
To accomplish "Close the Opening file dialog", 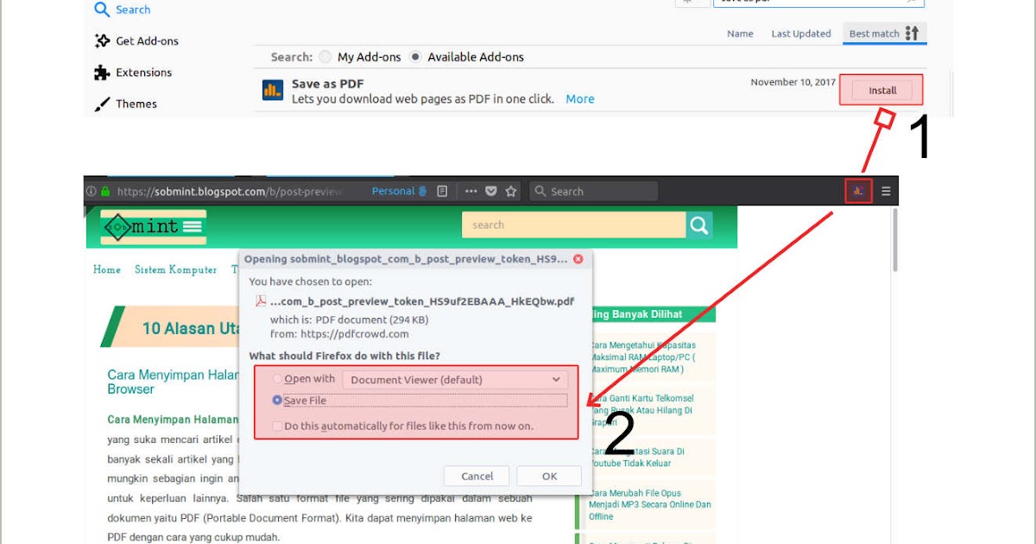I will point(578,258).
